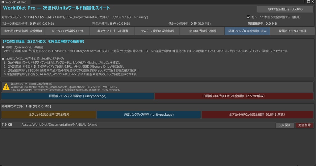Open the 4Kテクスチャ品質ダイエット tab
Screen dimensions: 316x166
point(68,31)
